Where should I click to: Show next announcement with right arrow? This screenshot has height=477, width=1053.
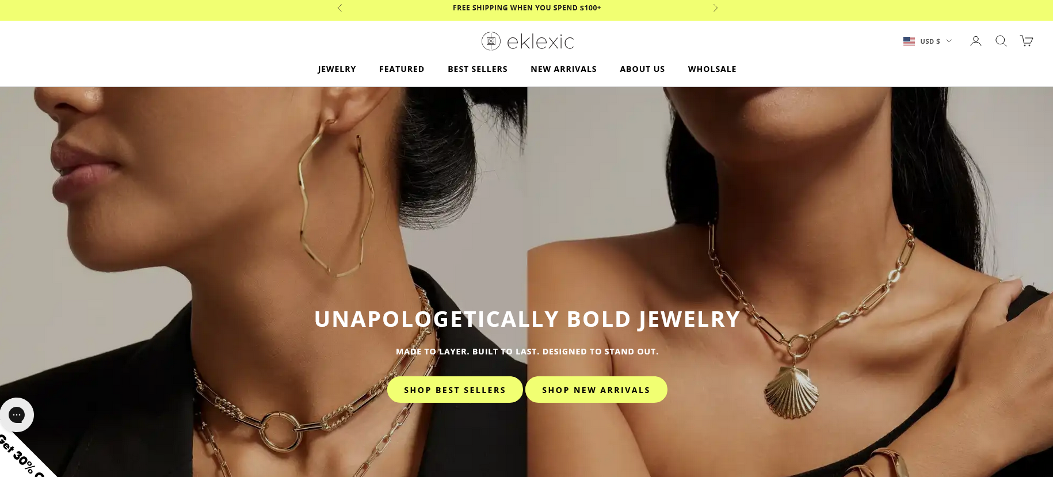tap(715, 8)
